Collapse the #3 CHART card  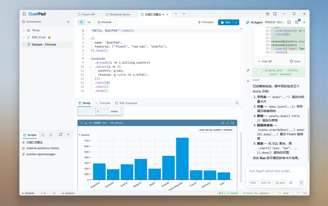click(81, 123)
